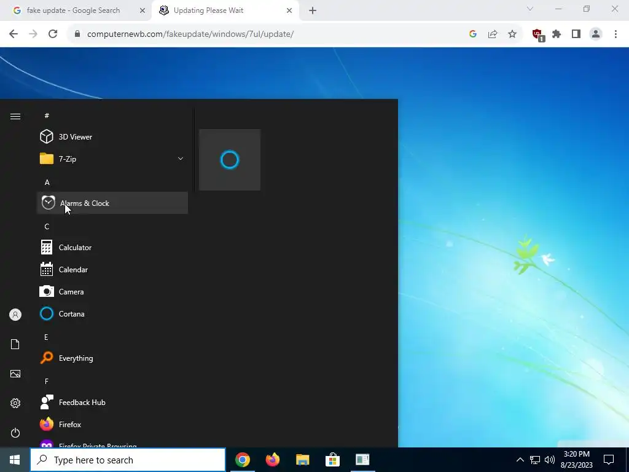Open Feedback Hub
Viewport: 629px width, 472px height.
pyautogui.click(x=112, y=402)
